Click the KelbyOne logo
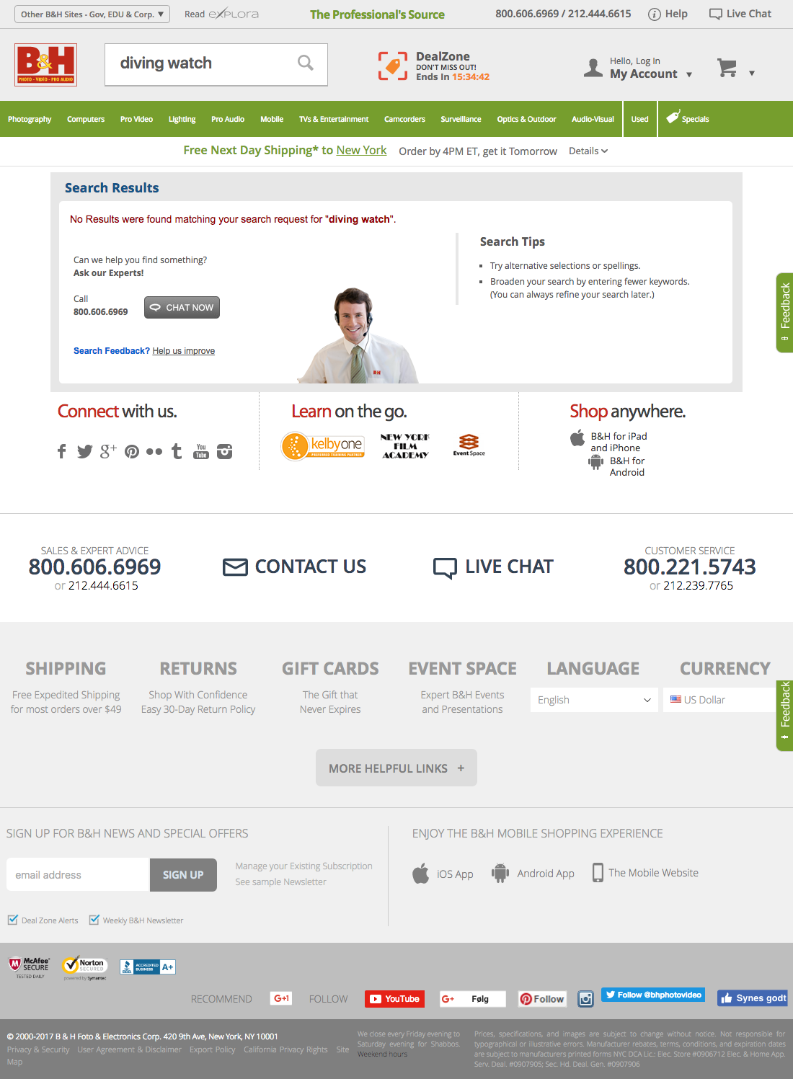 (323, 446)
